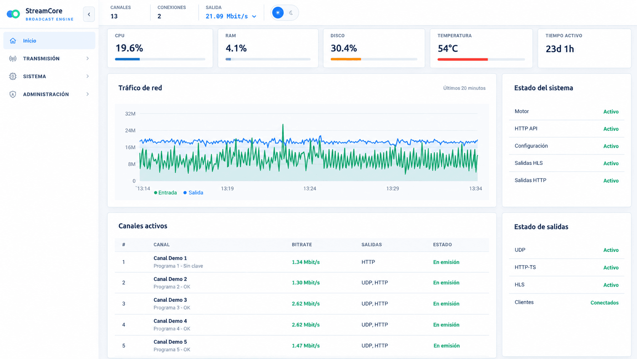Click the StreamCore logo icon
The image size is (637, 359).
13,14
